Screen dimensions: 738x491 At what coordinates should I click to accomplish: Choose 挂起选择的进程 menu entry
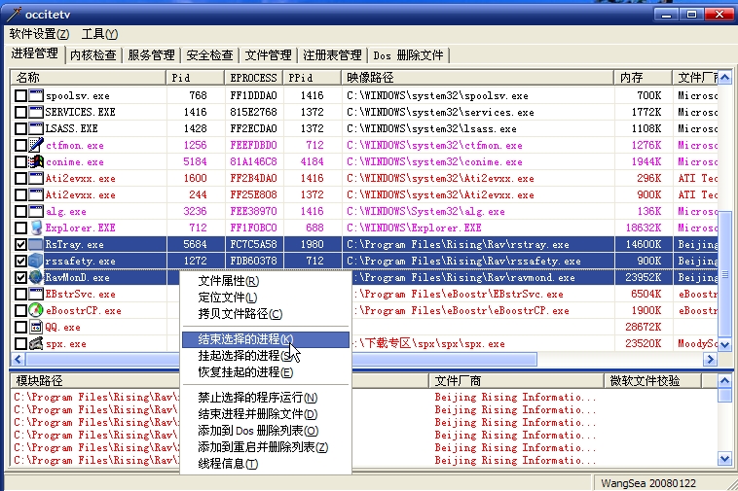click(266, 356)
